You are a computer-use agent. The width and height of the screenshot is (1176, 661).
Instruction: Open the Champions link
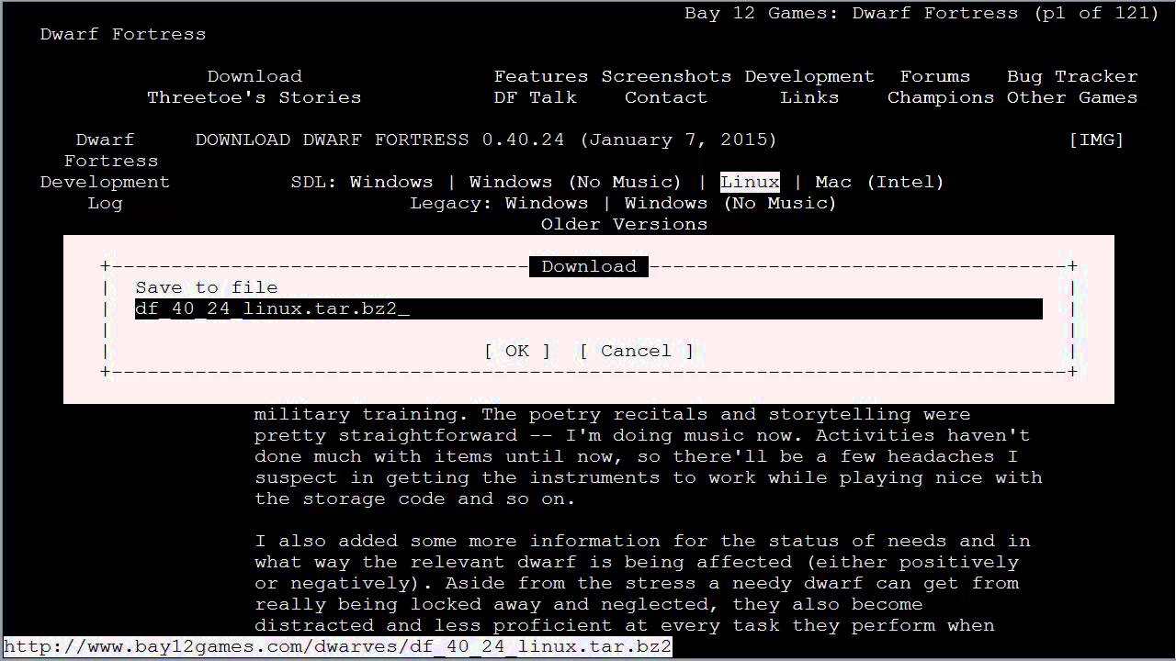coord(941,97)
